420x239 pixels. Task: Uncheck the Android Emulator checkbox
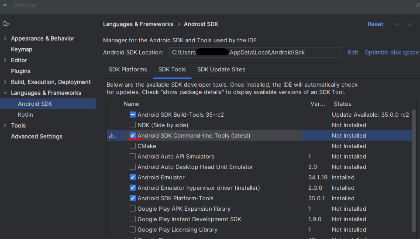(x=133, y=177)
